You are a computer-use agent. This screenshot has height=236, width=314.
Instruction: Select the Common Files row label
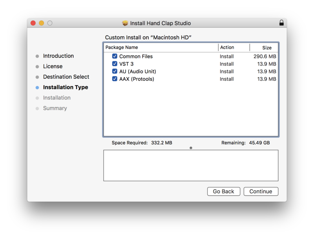[x=136, y=56]
